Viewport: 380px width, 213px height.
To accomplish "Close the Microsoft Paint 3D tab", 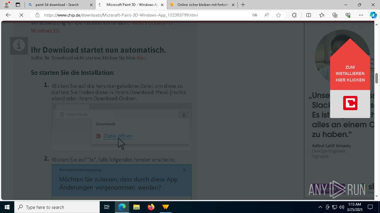I will 162,5.
